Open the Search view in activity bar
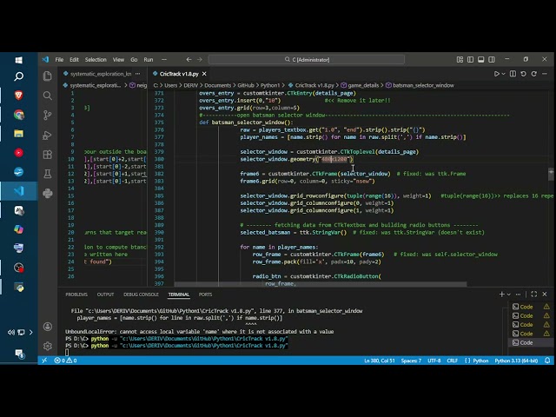This screenshot has height=417, width=556. (48, 96)
